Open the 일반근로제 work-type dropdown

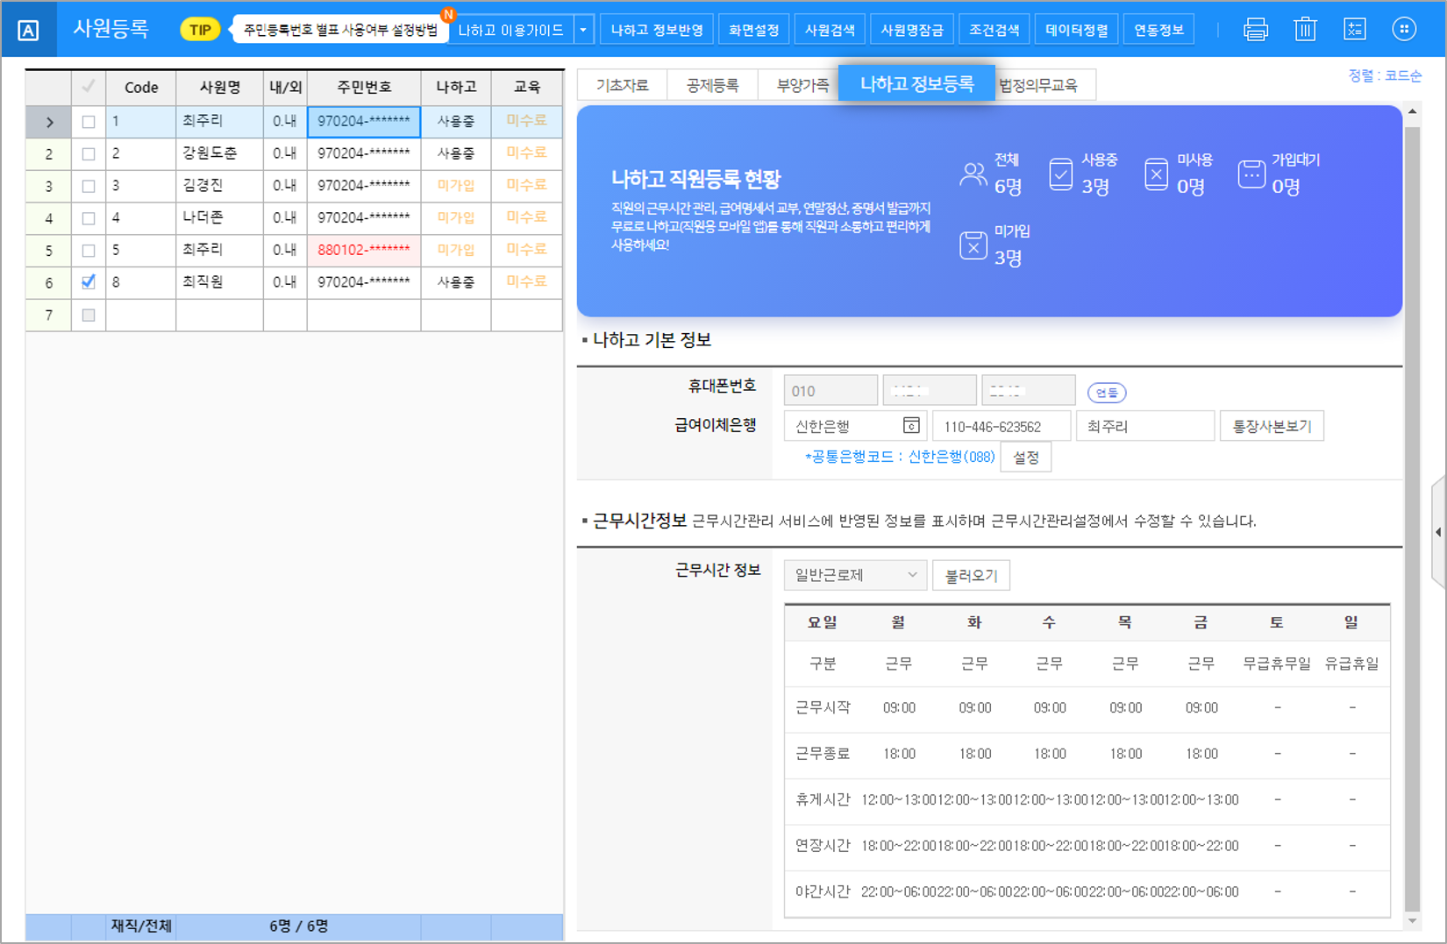(854, 575)
